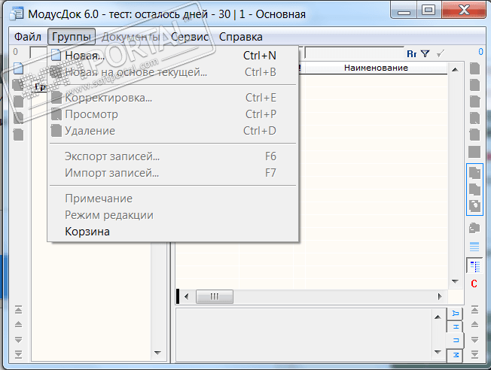Click the gray printer-like icon above blue lines icon

tap(474, 228)
